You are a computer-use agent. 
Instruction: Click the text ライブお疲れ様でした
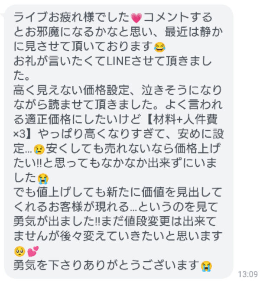pos(71,17)
